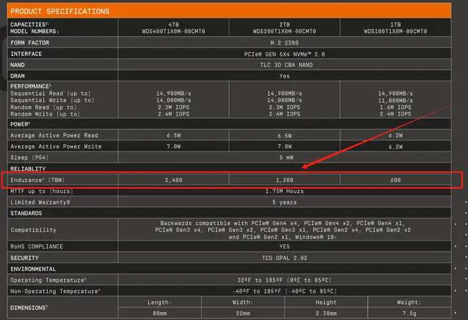This screenshot has width=468, height=320.
Task: Click the 1.75M Hours value
Action: coord(285,191)
